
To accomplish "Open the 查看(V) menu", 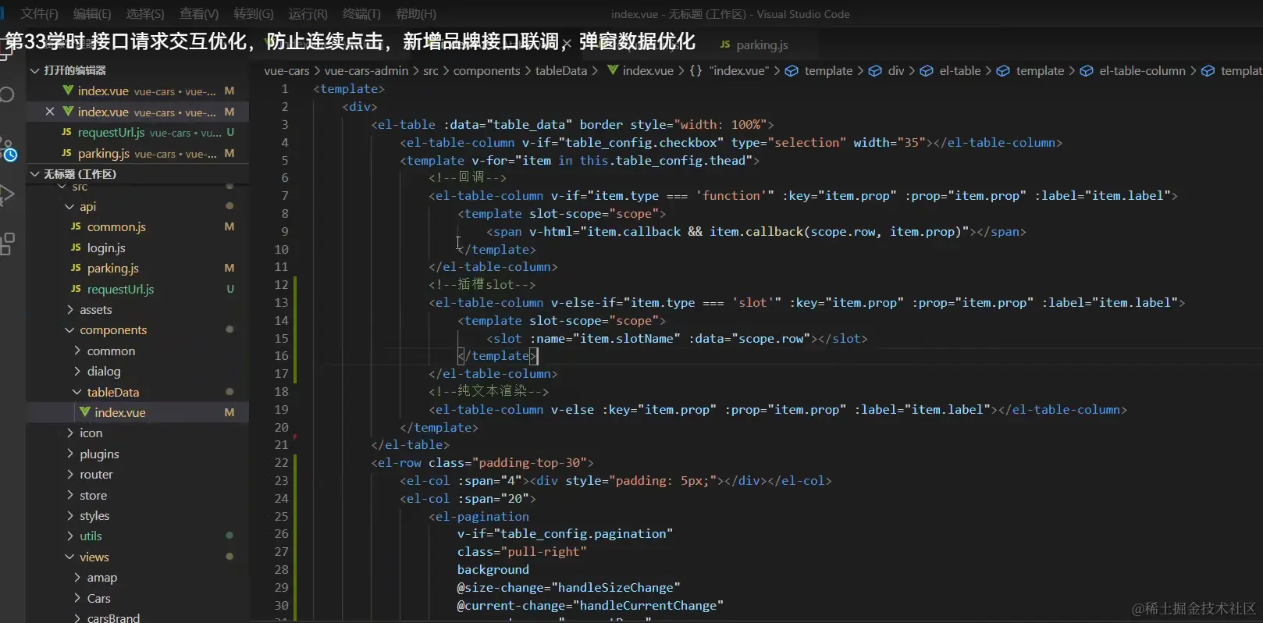I will click(x=199, y=14).
